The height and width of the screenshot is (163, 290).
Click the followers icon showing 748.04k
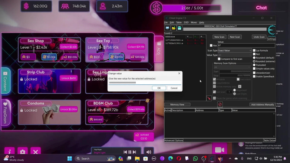[65, 6]
